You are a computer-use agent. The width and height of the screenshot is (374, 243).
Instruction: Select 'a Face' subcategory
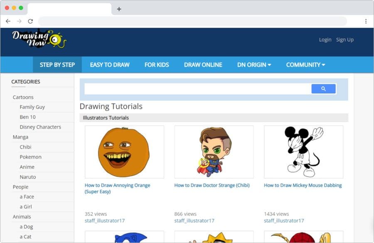[27, 197]
